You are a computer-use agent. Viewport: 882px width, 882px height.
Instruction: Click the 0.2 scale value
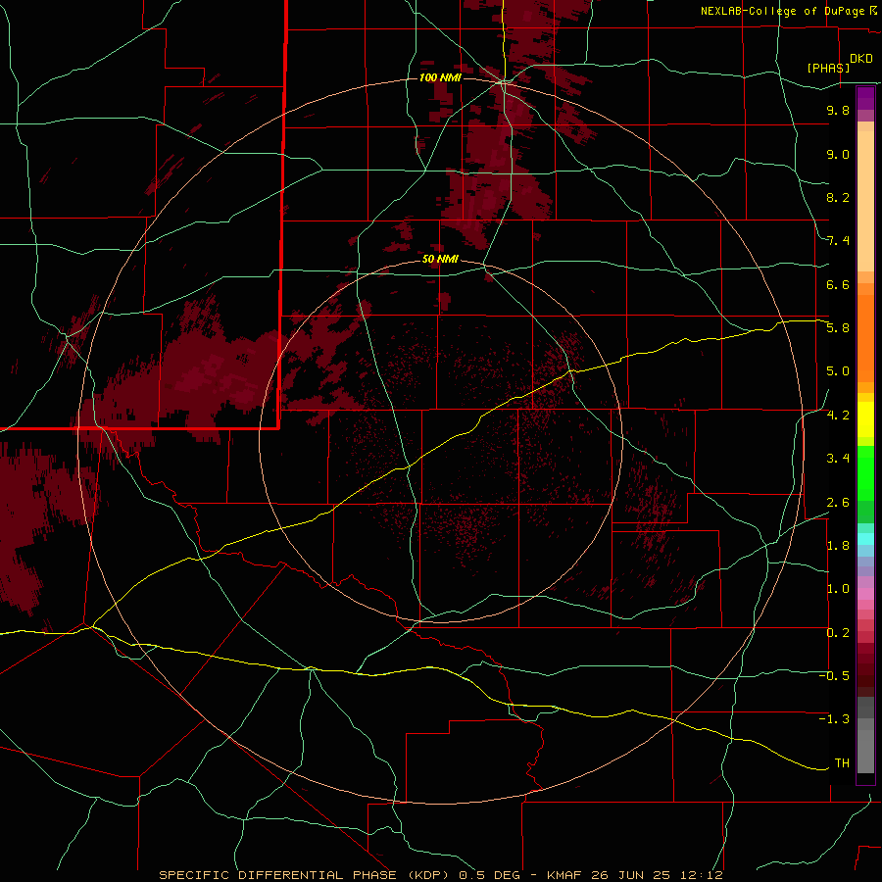pyautogui.click(x=838, y=633)
